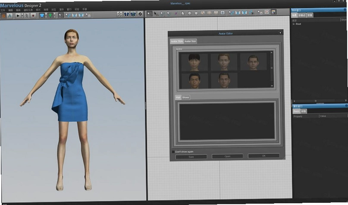Click the red record dot icon
The image size is (348, 205).
33,16
